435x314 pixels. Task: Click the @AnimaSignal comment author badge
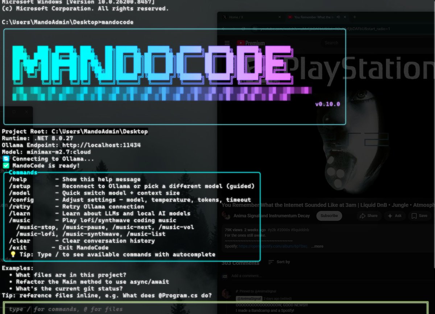tap(248, 298)
